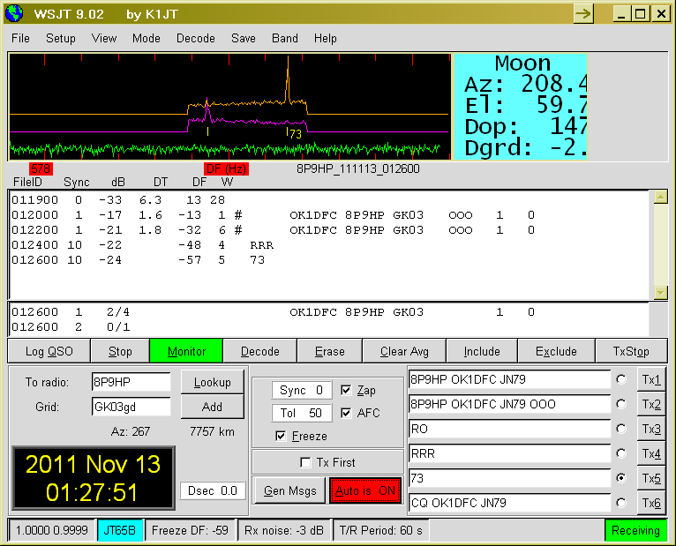Image resolution: width=676 pixels, height=546 pixels.
Task: Click the Receiving status indicator
Action: point(635,530)
